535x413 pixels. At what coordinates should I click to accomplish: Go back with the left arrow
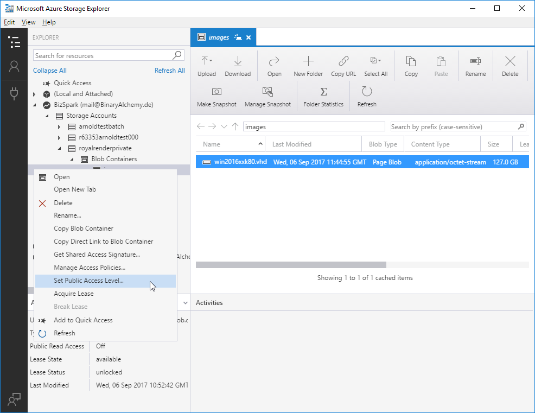201,126
